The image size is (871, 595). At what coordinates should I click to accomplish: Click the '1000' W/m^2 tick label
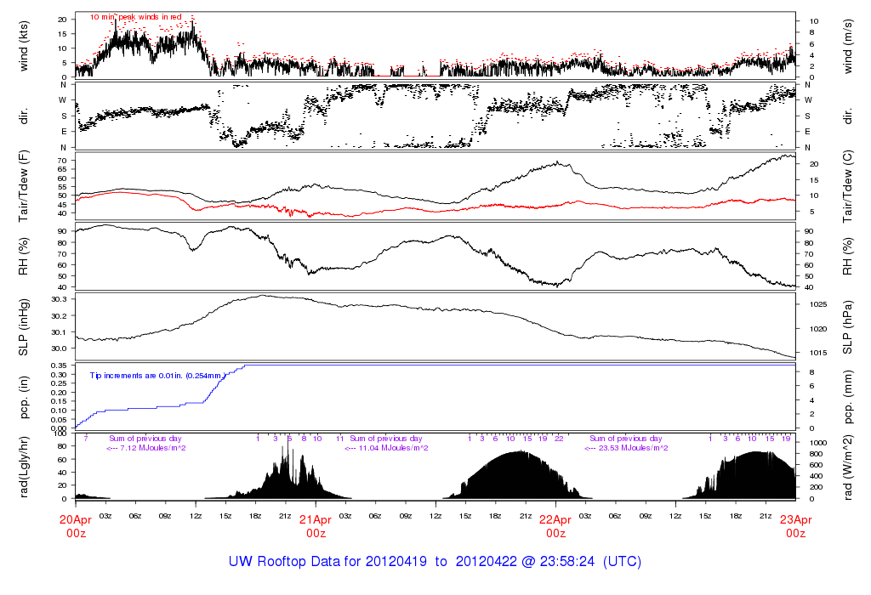click(x=818, y=443)
